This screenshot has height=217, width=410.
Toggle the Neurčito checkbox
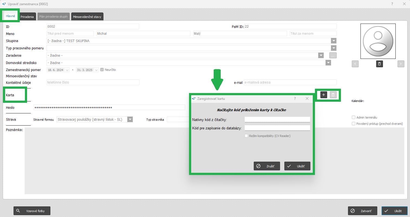click(102, 70)
